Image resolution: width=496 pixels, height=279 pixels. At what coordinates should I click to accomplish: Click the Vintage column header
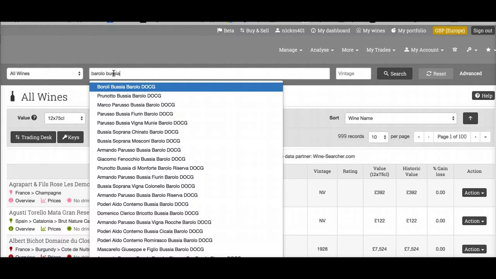click(x=322, y=171)
